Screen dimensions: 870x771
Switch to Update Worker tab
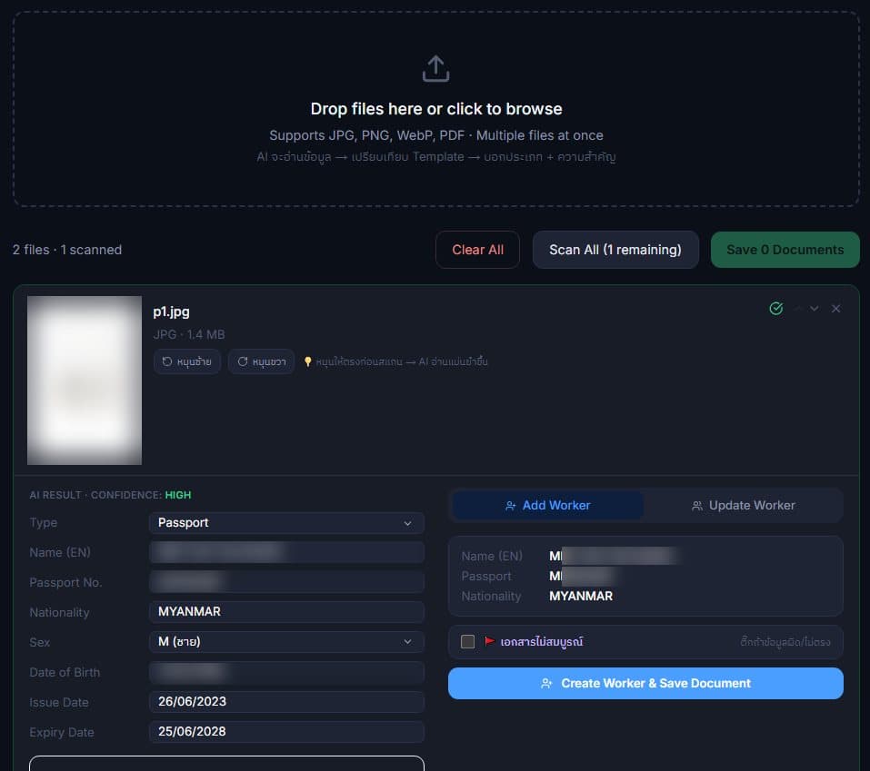[x=743, y=506]
